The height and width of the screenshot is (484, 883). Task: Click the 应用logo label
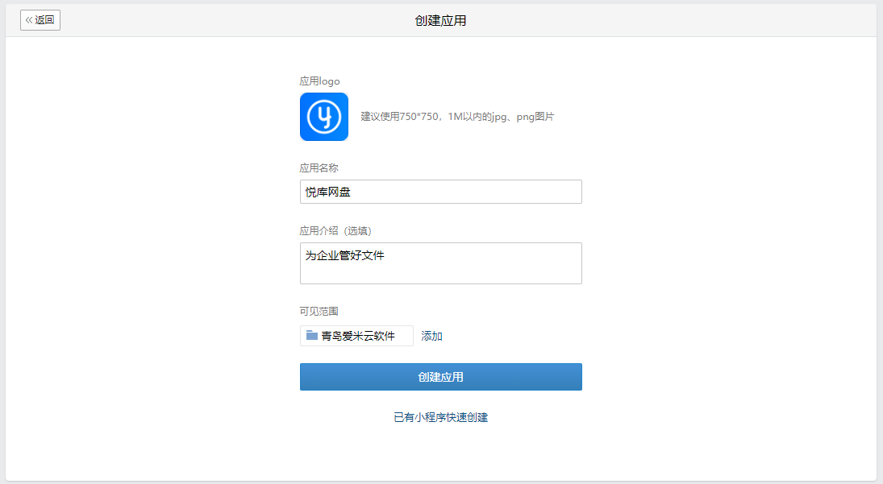319,81
